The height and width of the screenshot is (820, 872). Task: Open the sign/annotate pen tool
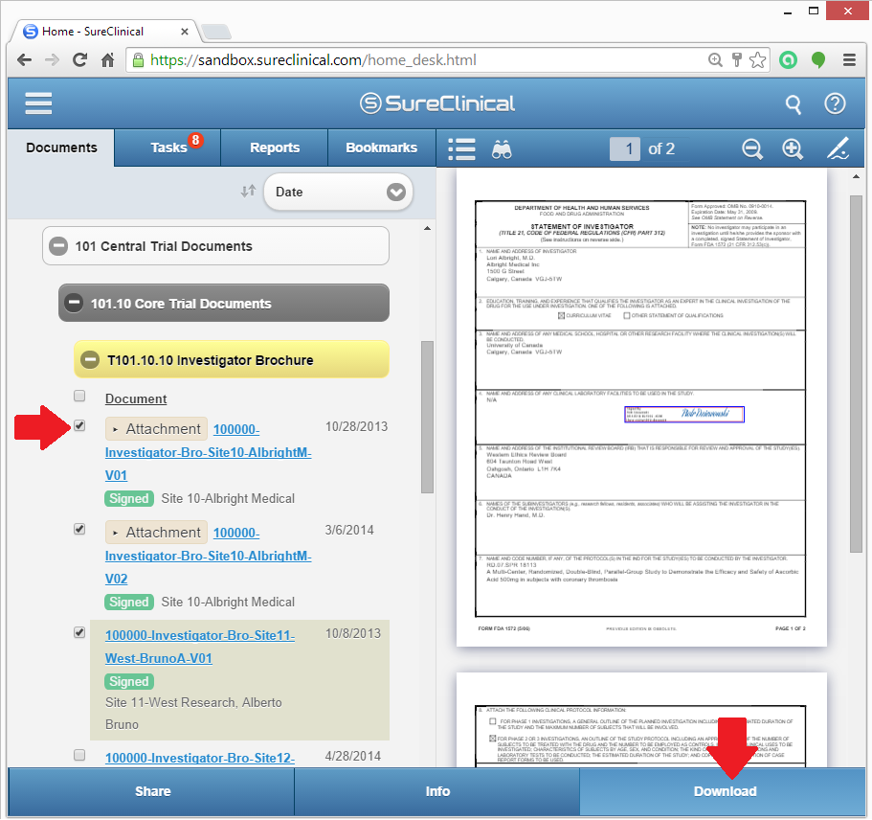838,148
